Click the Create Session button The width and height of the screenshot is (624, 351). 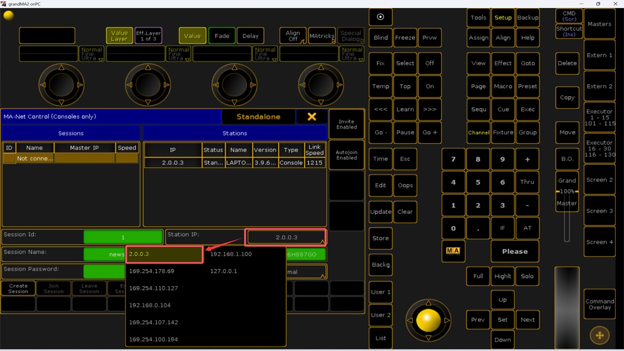click(x=18, y=289)
